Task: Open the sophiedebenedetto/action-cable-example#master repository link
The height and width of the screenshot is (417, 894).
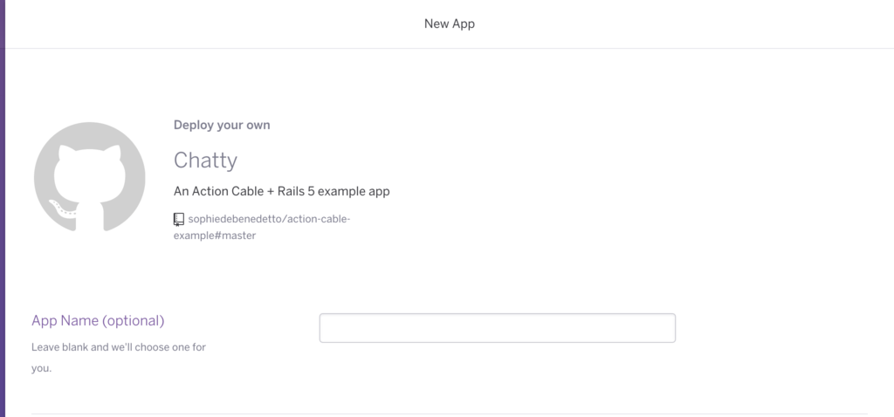Action: point(262,228)
